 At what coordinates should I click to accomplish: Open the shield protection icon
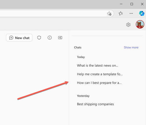click(x=39, y=38)
